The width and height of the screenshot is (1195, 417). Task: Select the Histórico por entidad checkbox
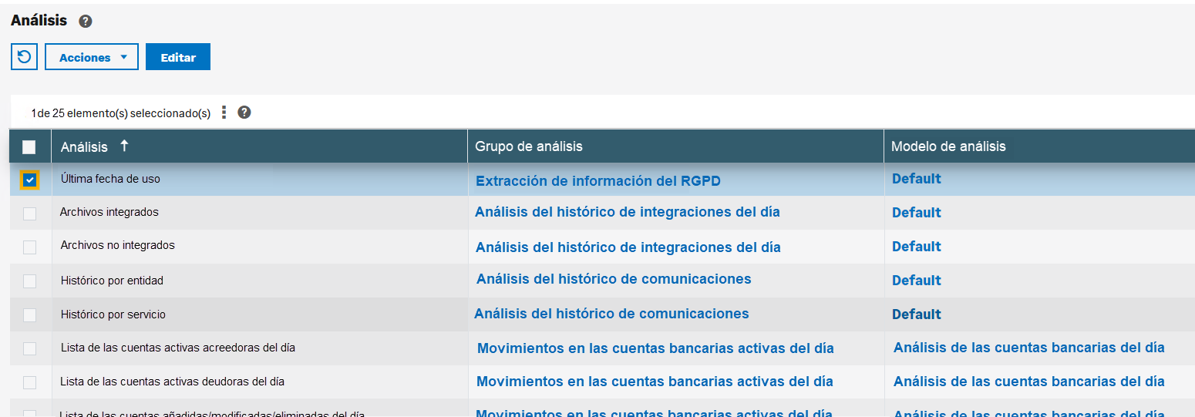pos(29,281)
